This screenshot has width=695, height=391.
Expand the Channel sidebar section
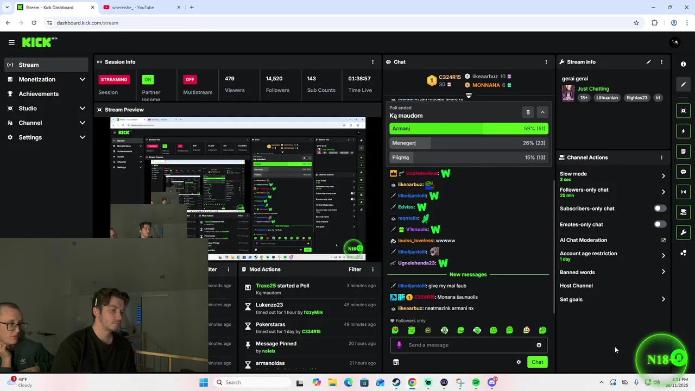pyautogui.click(x=82, y=123)
